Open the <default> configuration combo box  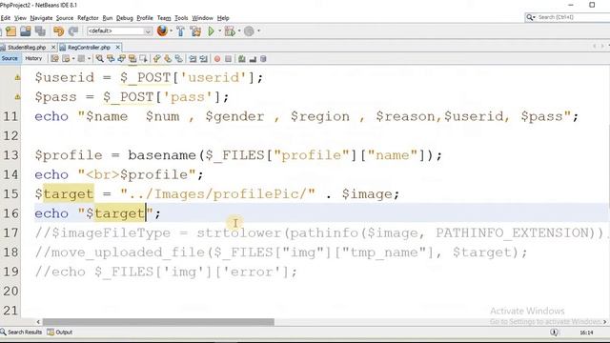tap(119, 31)
